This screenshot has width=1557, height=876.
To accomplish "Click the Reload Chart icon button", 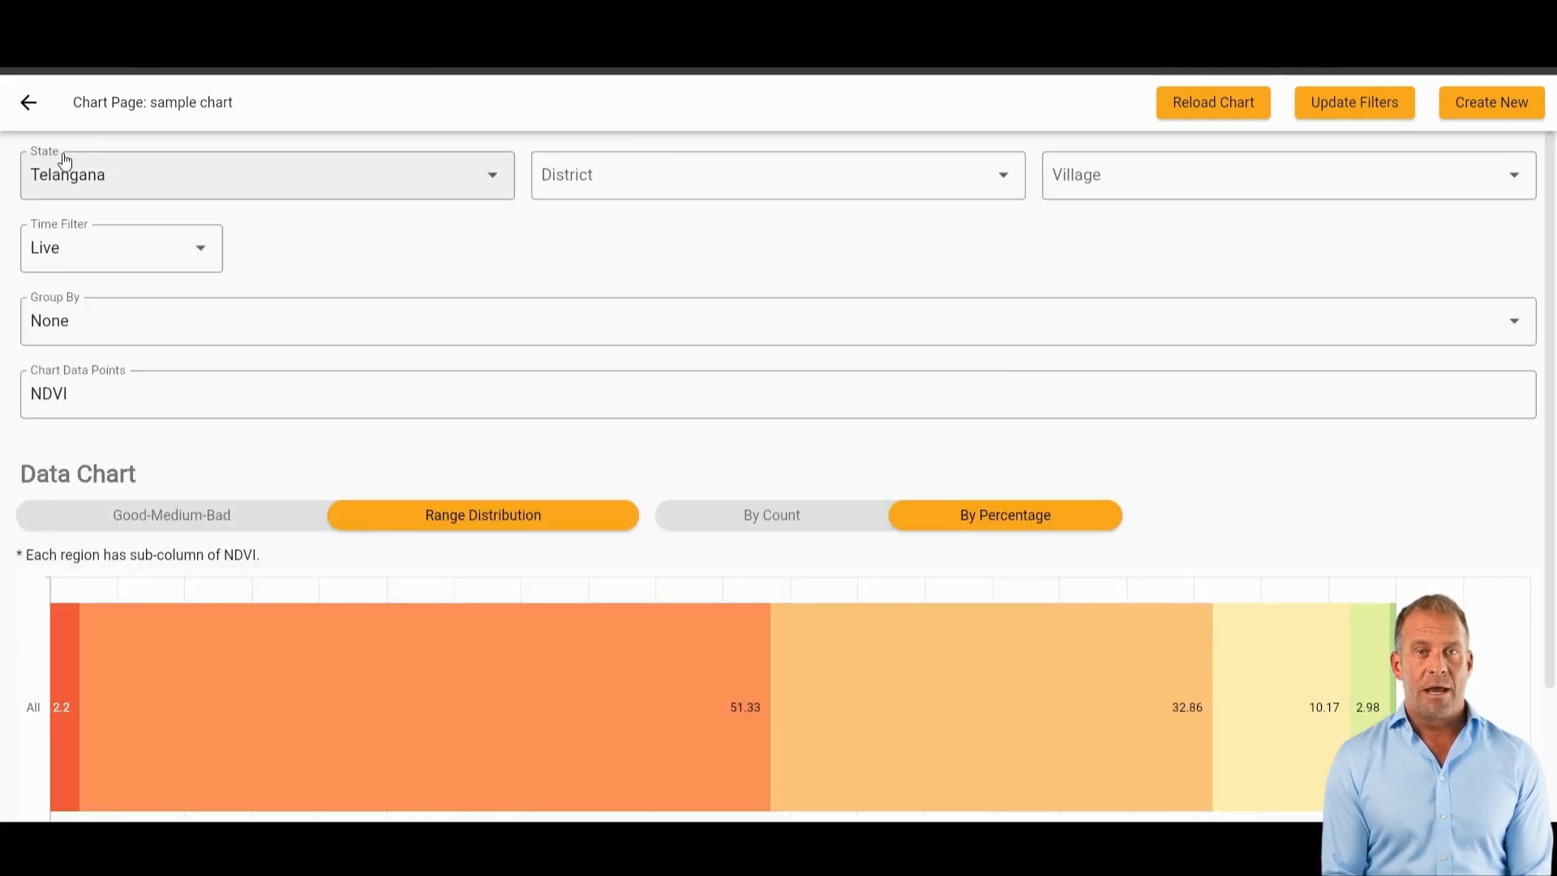I will pos(1214,103).
